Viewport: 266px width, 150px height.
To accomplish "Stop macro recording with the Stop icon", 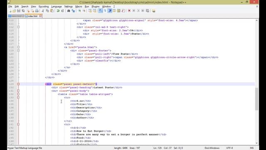I will coord(134,11).
